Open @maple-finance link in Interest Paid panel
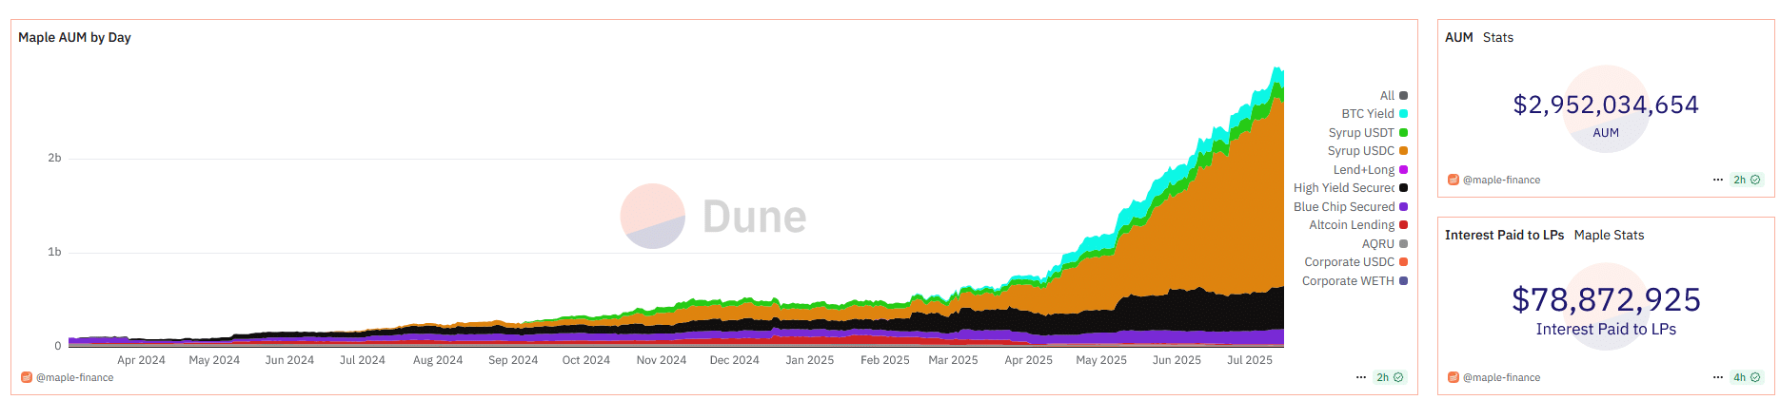The width and height of the screenshot is (1780, 400). click(x=1502, y=377)
